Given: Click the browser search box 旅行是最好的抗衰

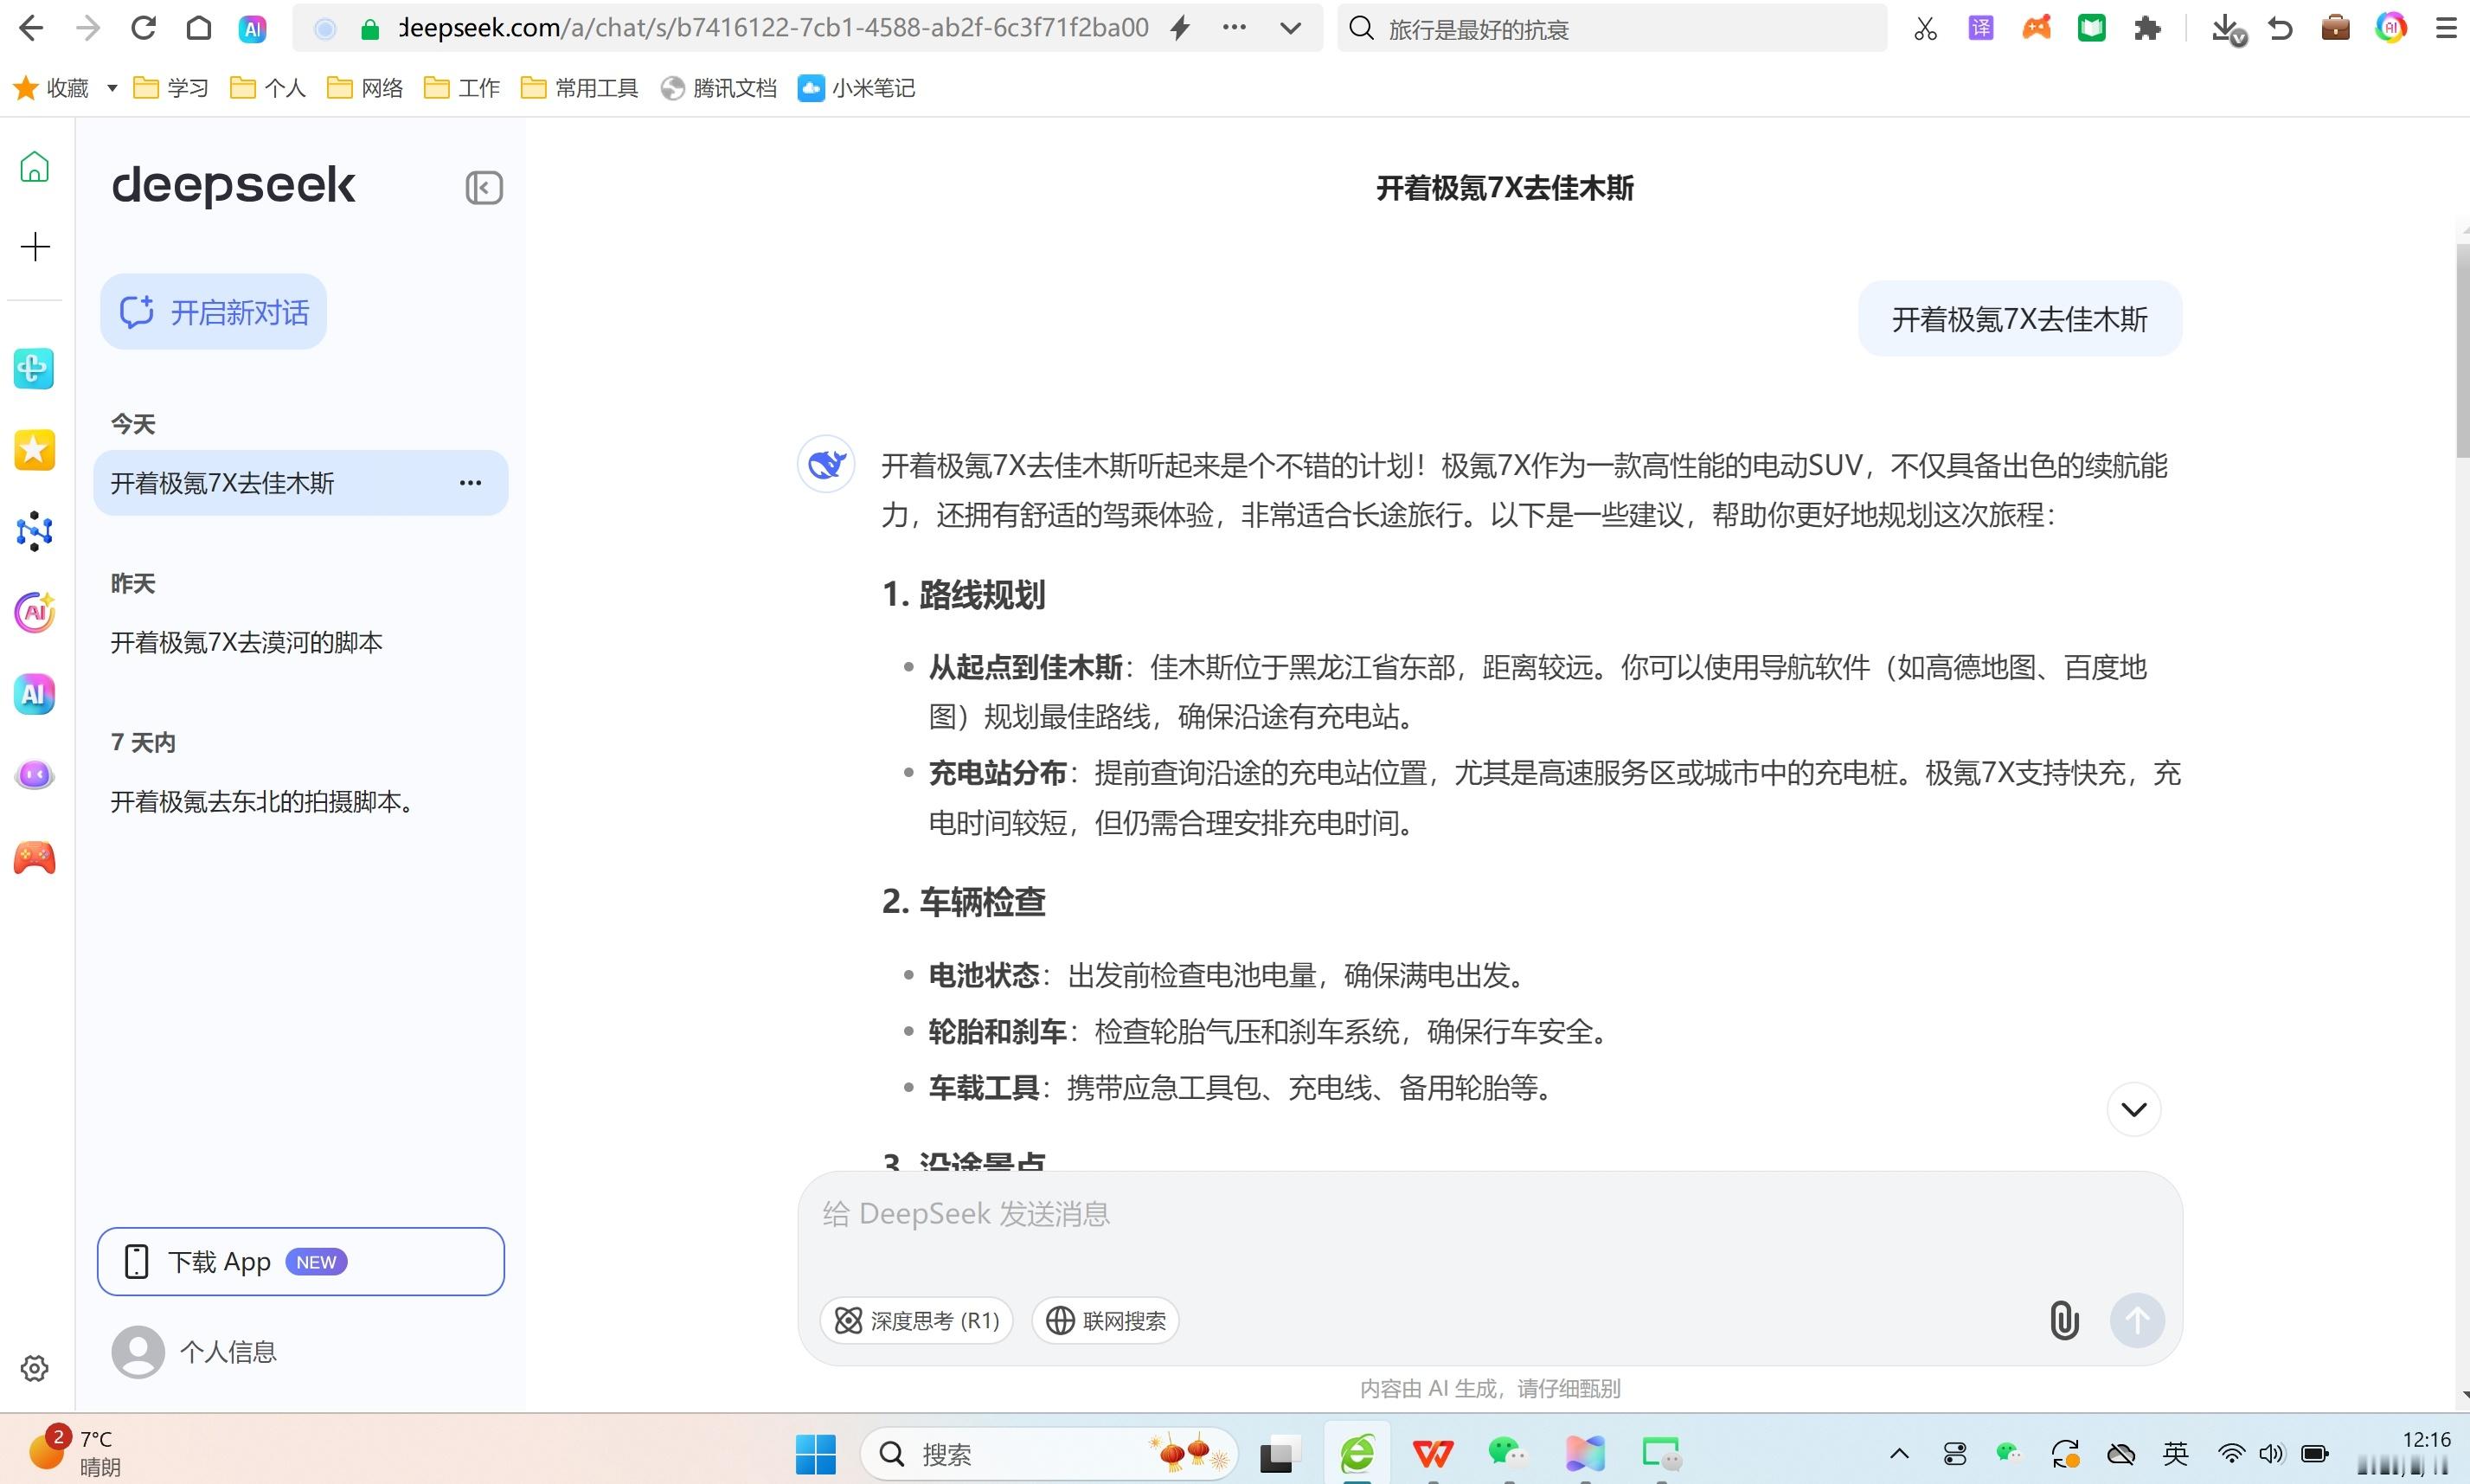Looking at the screenshot, I should pos(1612,28).
